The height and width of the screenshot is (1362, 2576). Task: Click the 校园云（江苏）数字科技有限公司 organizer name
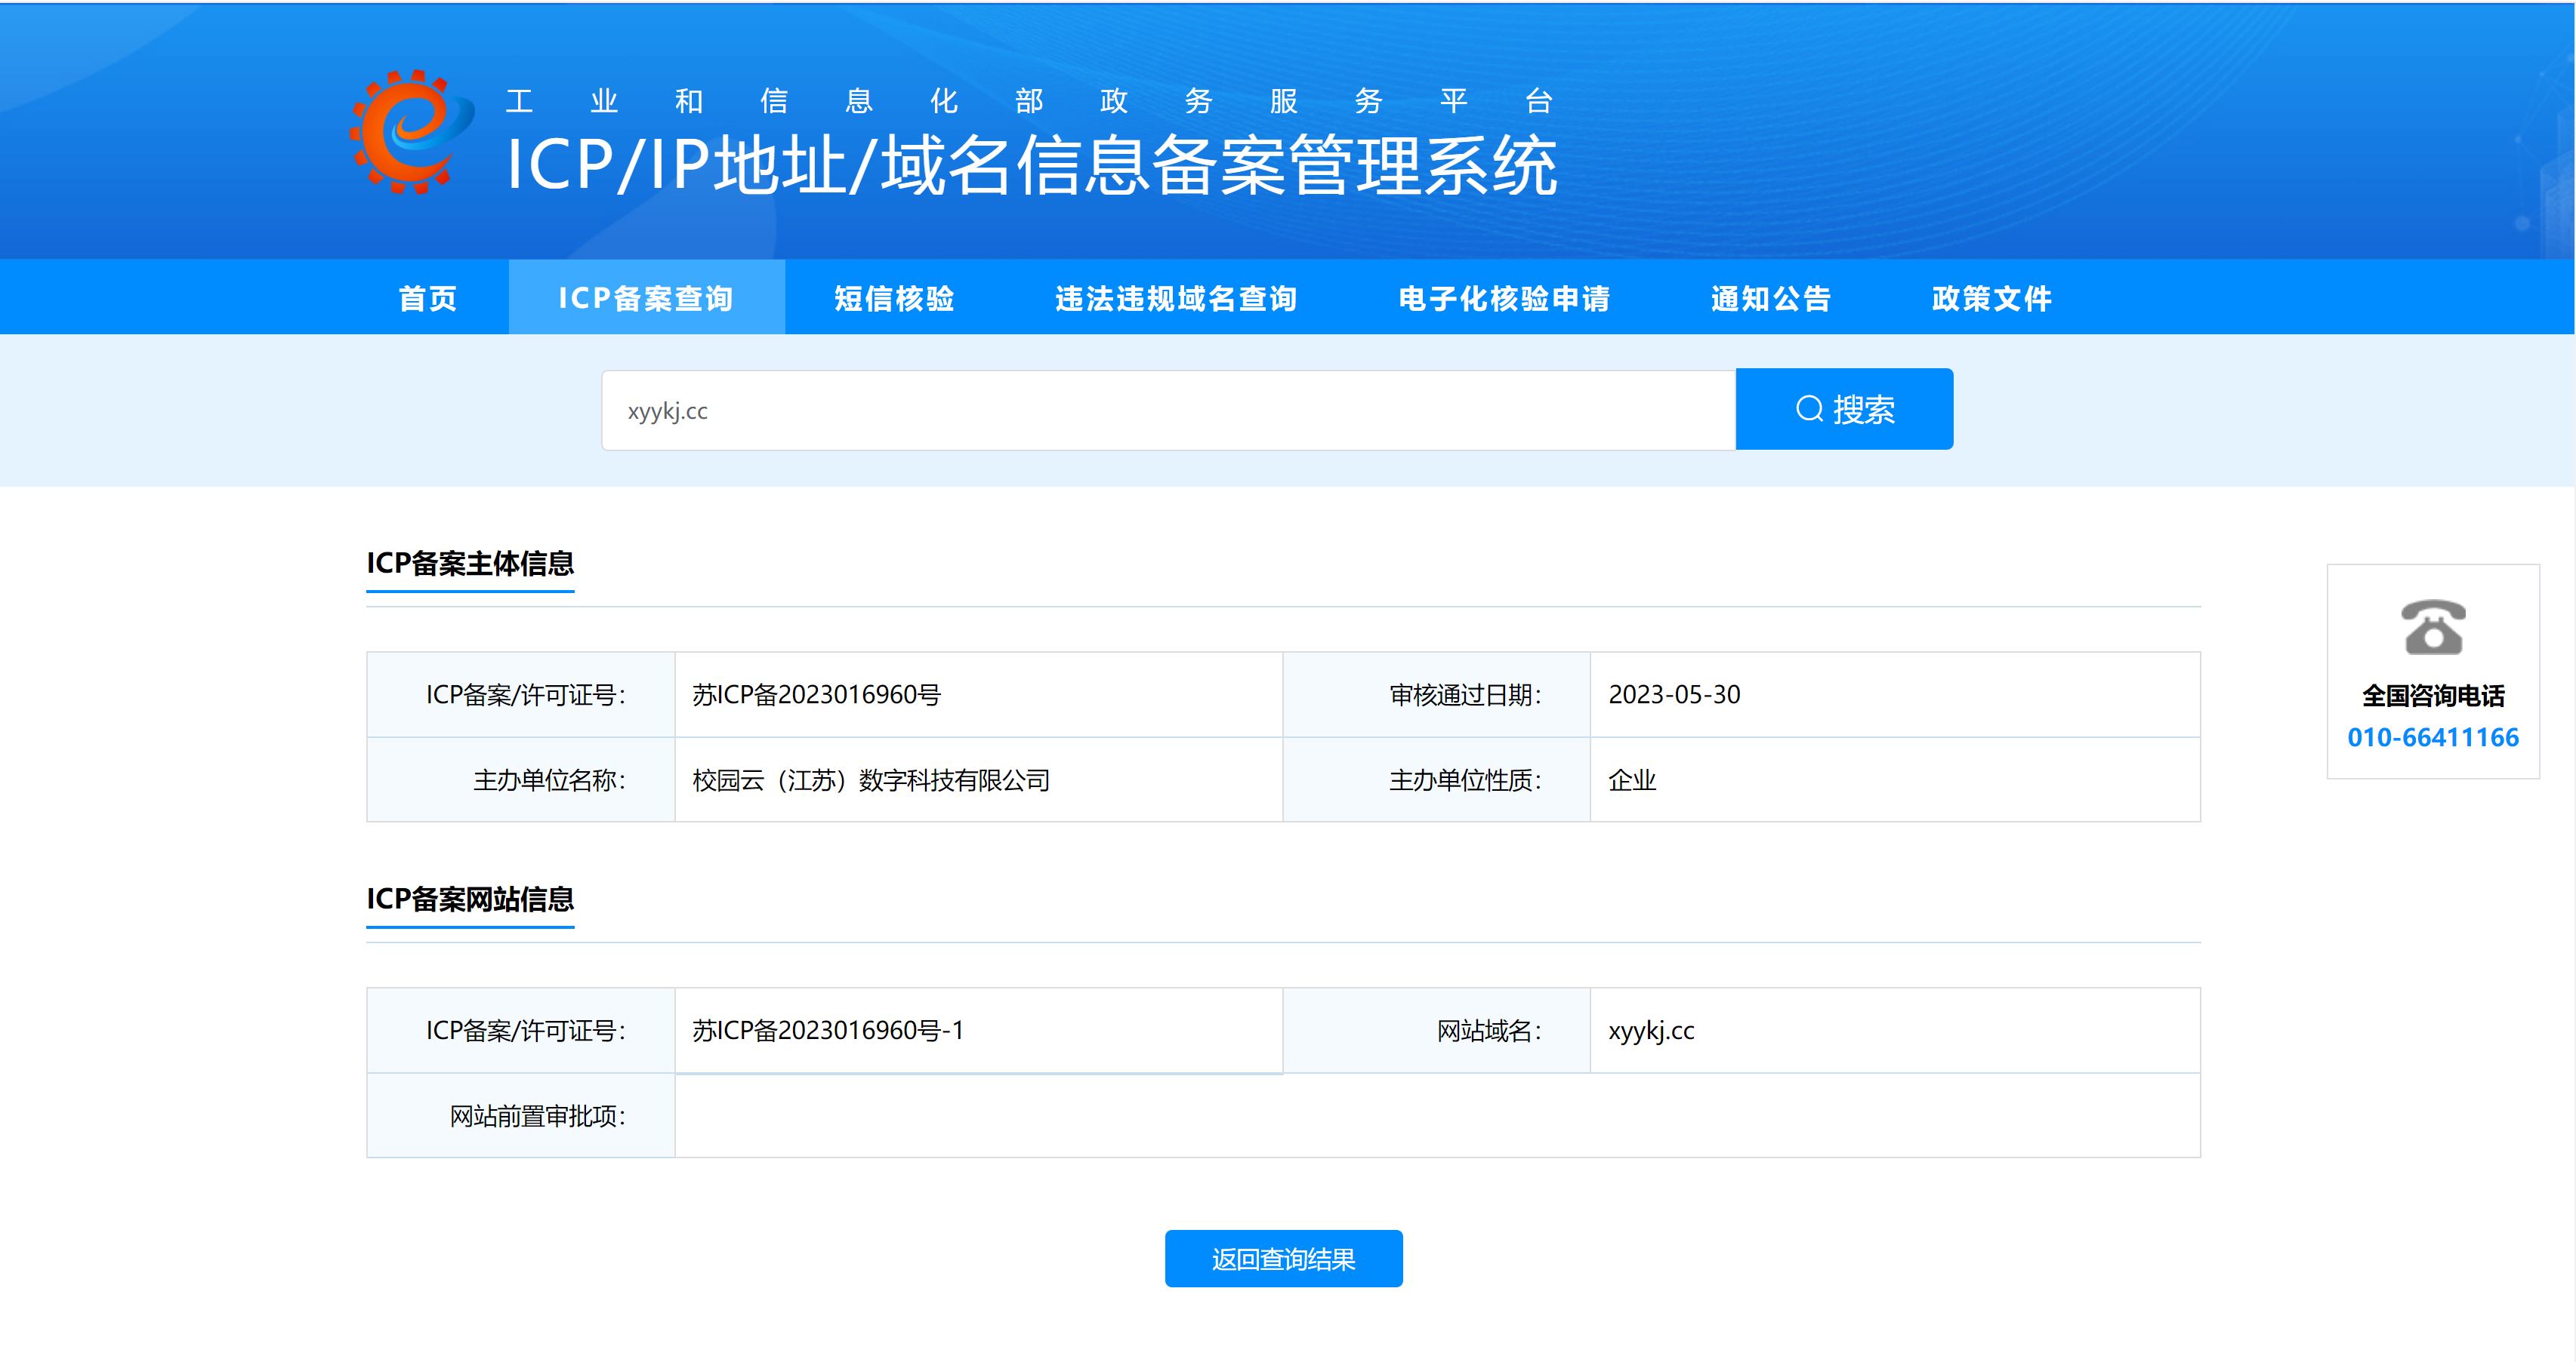[871, 780]
